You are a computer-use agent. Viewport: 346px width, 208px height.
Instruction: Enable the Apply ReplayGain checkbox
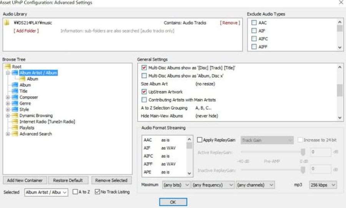[200, 140]
